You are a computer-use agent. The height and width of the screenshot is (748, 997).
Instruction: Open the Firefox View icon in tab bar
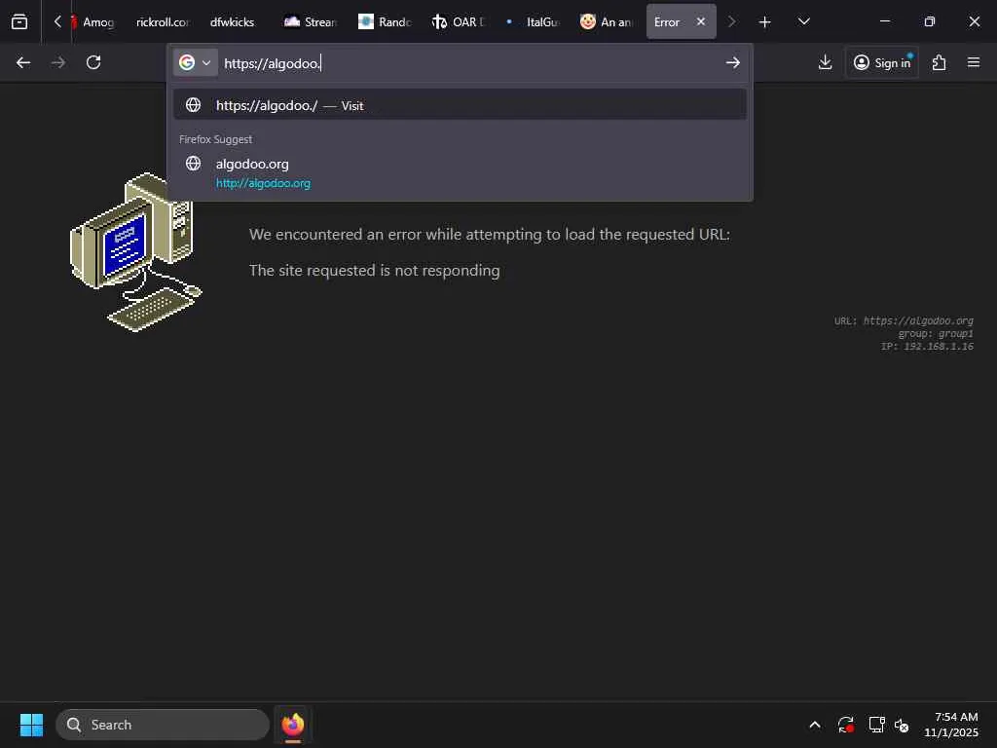coord(19,22)
